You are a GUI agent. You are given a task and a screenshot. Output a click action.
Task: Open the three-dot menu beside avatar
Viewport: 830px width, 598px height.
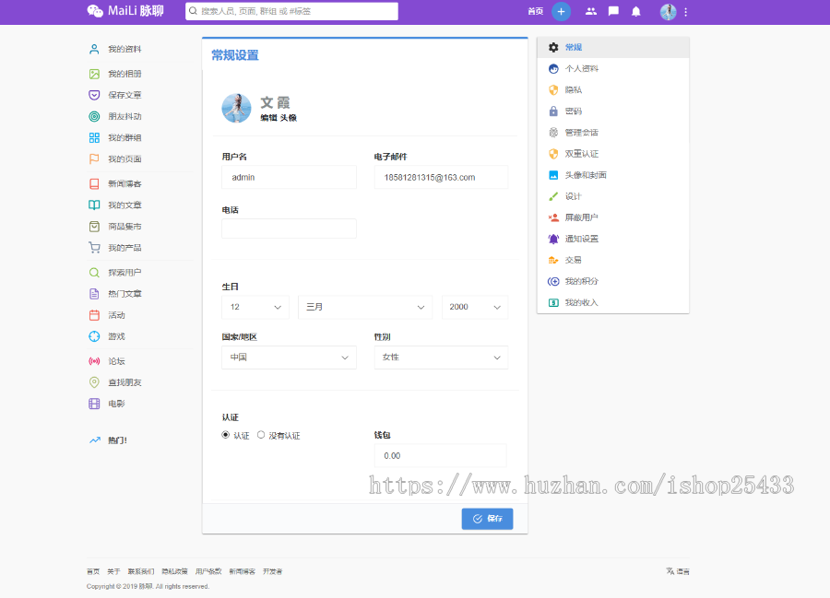(685, 12)
